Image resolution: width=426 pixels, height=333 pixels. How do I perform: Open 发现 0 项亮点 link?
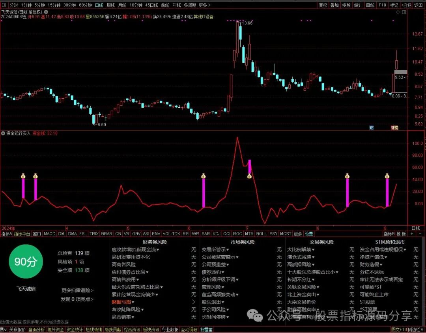point(77,299)
